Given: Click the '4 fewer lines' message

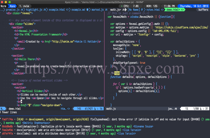Looking at the screenshot, I should pyautogui.click(x=8, y=112).
